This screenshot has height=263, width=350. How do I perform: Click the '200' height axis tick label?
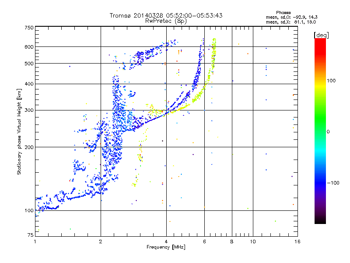coord(29,147)
